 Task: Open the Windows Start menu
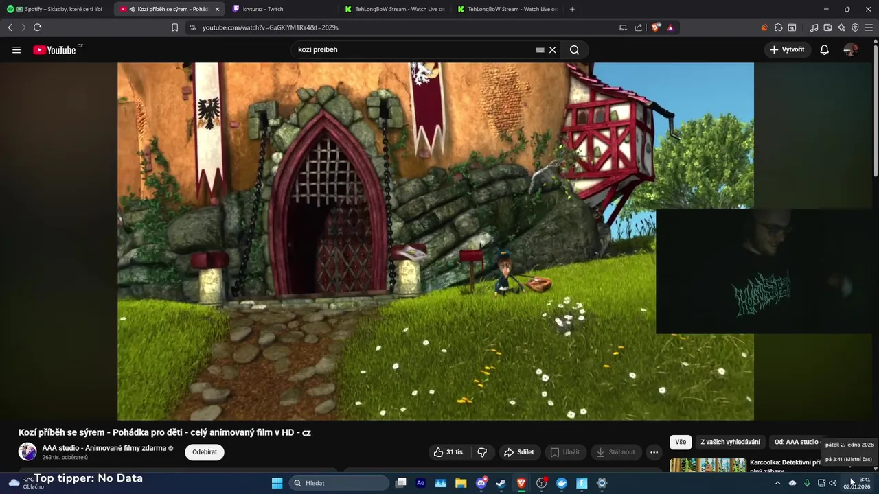point(277,483)
